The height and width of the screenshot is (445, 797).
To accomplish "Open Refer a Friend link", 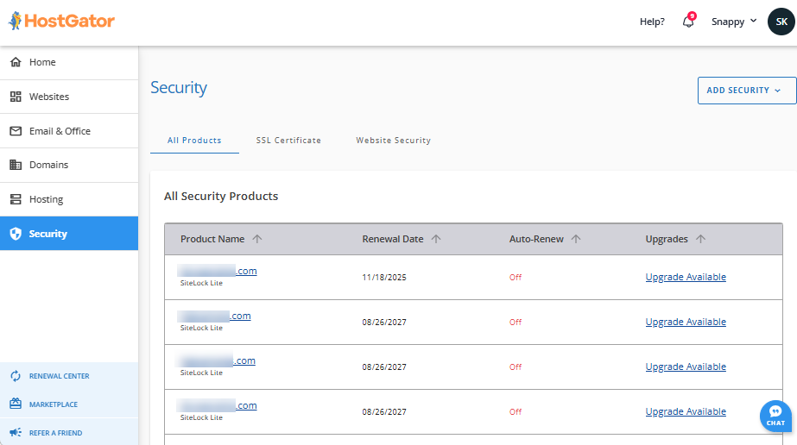I will [x=55, y=433].
